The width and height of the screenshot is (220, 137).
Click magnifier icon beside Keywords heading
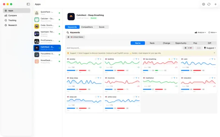tap(68, 32)
